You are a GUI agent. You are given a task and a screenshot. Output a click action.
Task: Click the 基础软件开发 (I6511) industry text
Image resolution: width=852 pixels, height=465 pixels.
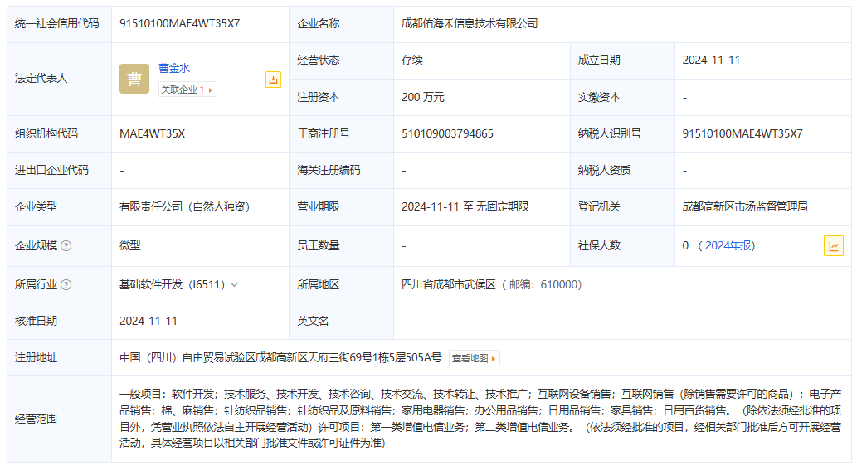pyautogui.click(x=172, y=285)
